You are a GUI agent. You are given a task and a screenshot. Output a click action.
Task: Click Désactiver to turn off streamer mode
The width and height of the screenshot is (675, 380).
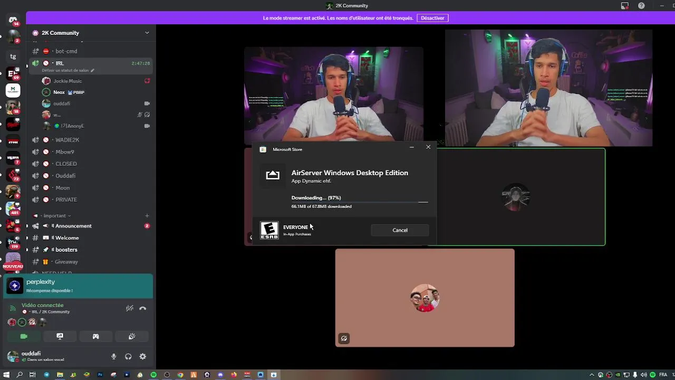432,18
